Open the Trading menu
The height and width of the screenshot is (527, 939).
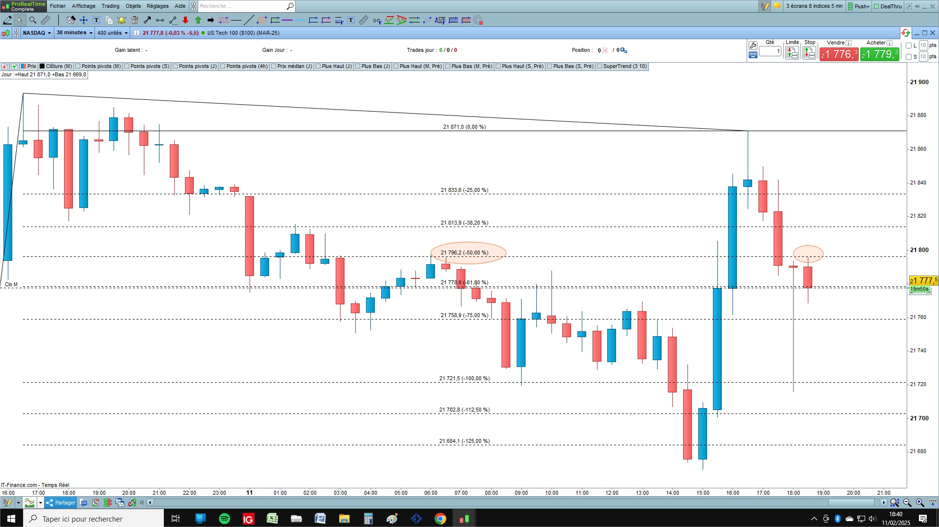(110, 6)
